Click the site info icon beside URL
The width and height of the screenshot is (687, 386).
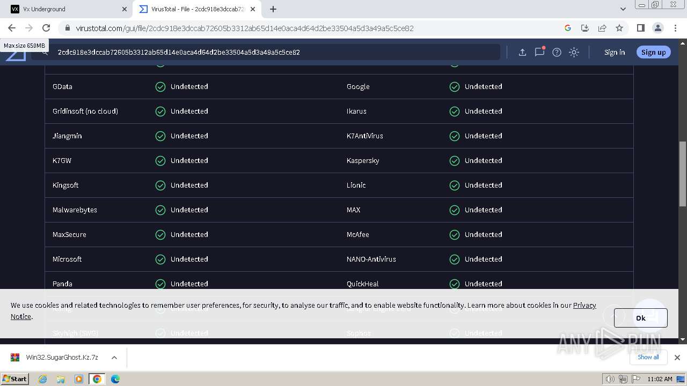[x=67, y=28]
